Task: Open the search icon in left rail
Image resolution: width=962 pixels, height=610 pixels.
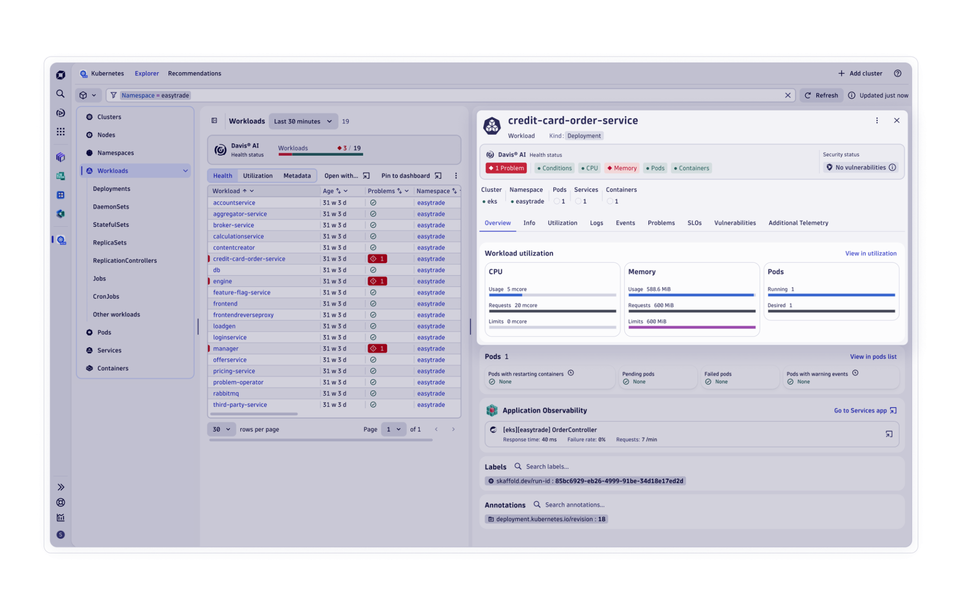Action: 60,94
